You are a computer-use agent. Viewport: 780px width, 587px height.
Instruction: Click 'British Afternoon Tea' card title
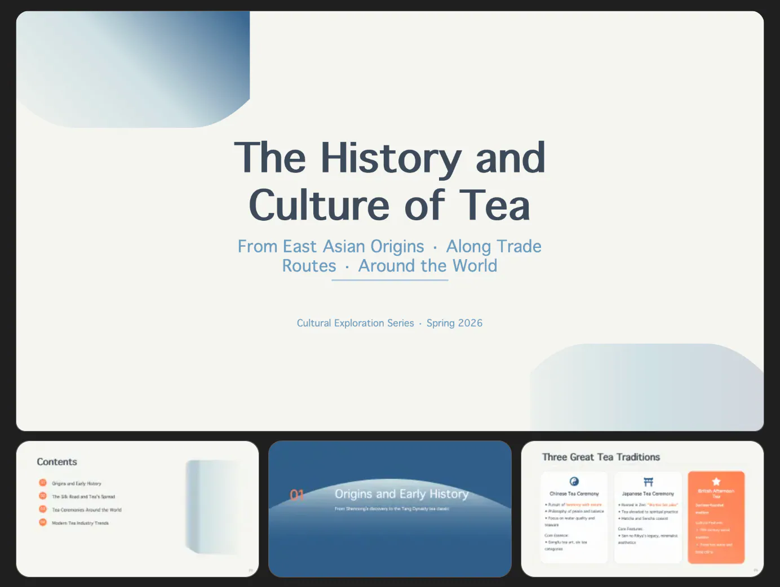pos(716,493)
